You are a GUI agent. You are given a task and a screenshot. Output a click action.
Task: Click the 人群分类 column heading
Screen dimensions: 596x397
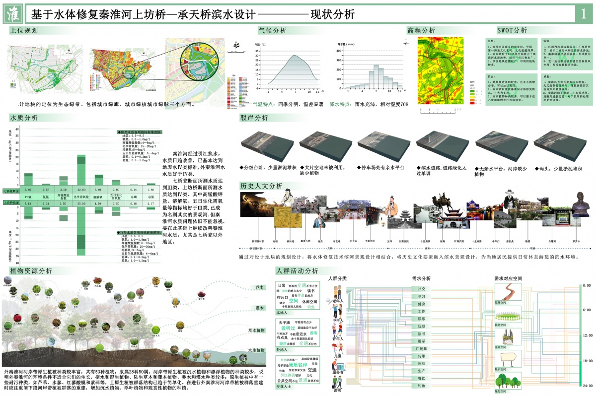[x=338, y=279]
